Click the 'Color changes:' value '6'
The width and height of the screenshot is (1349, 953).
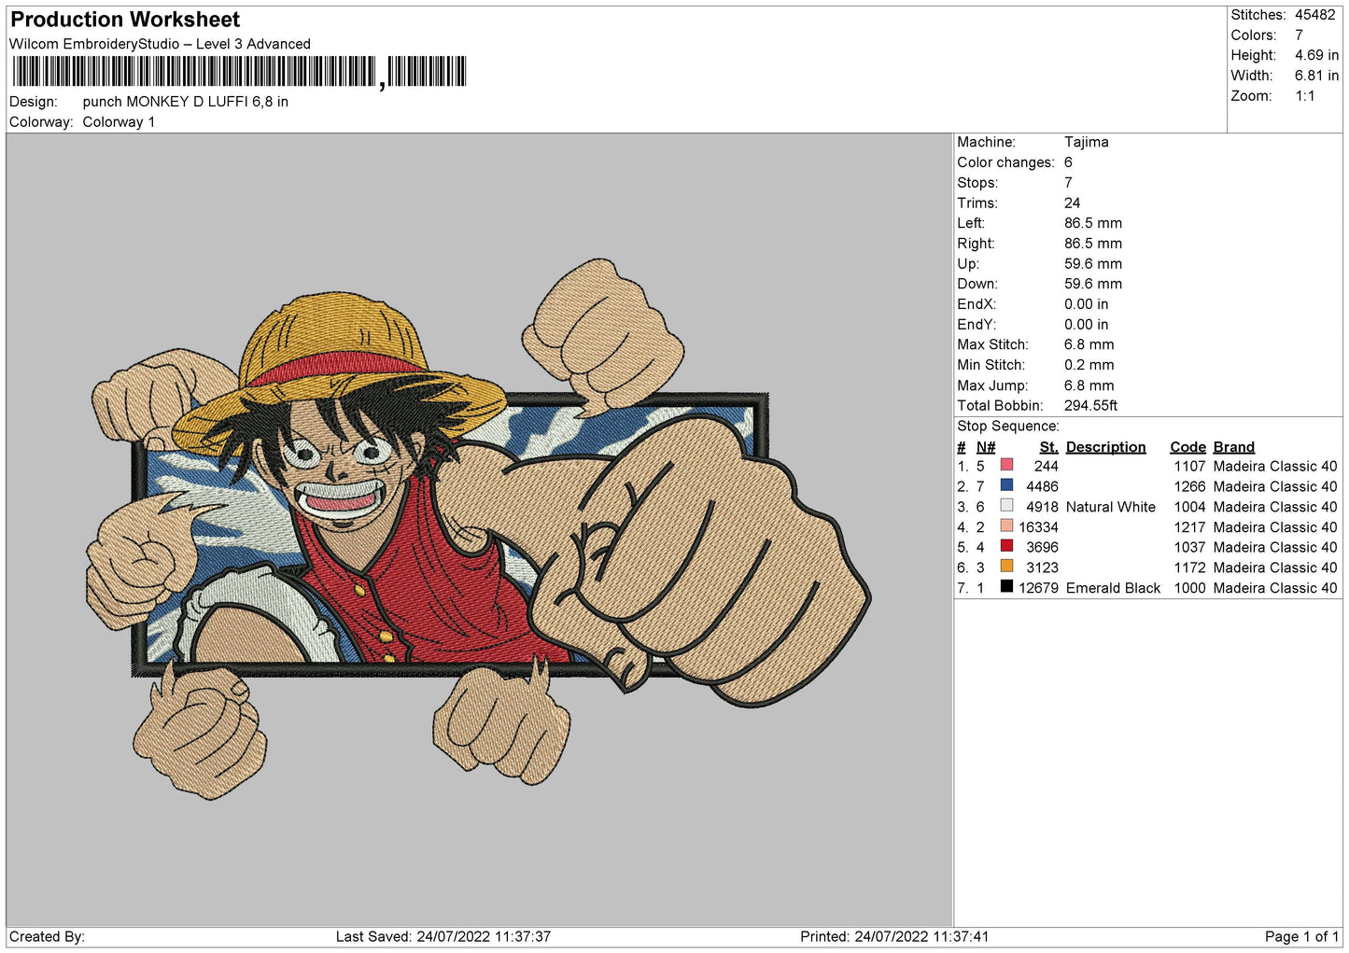1069,162
